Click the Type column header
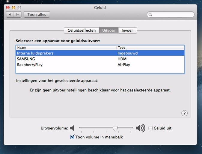Viewport: 202px width, 154px height. click(x=150, y=48)
